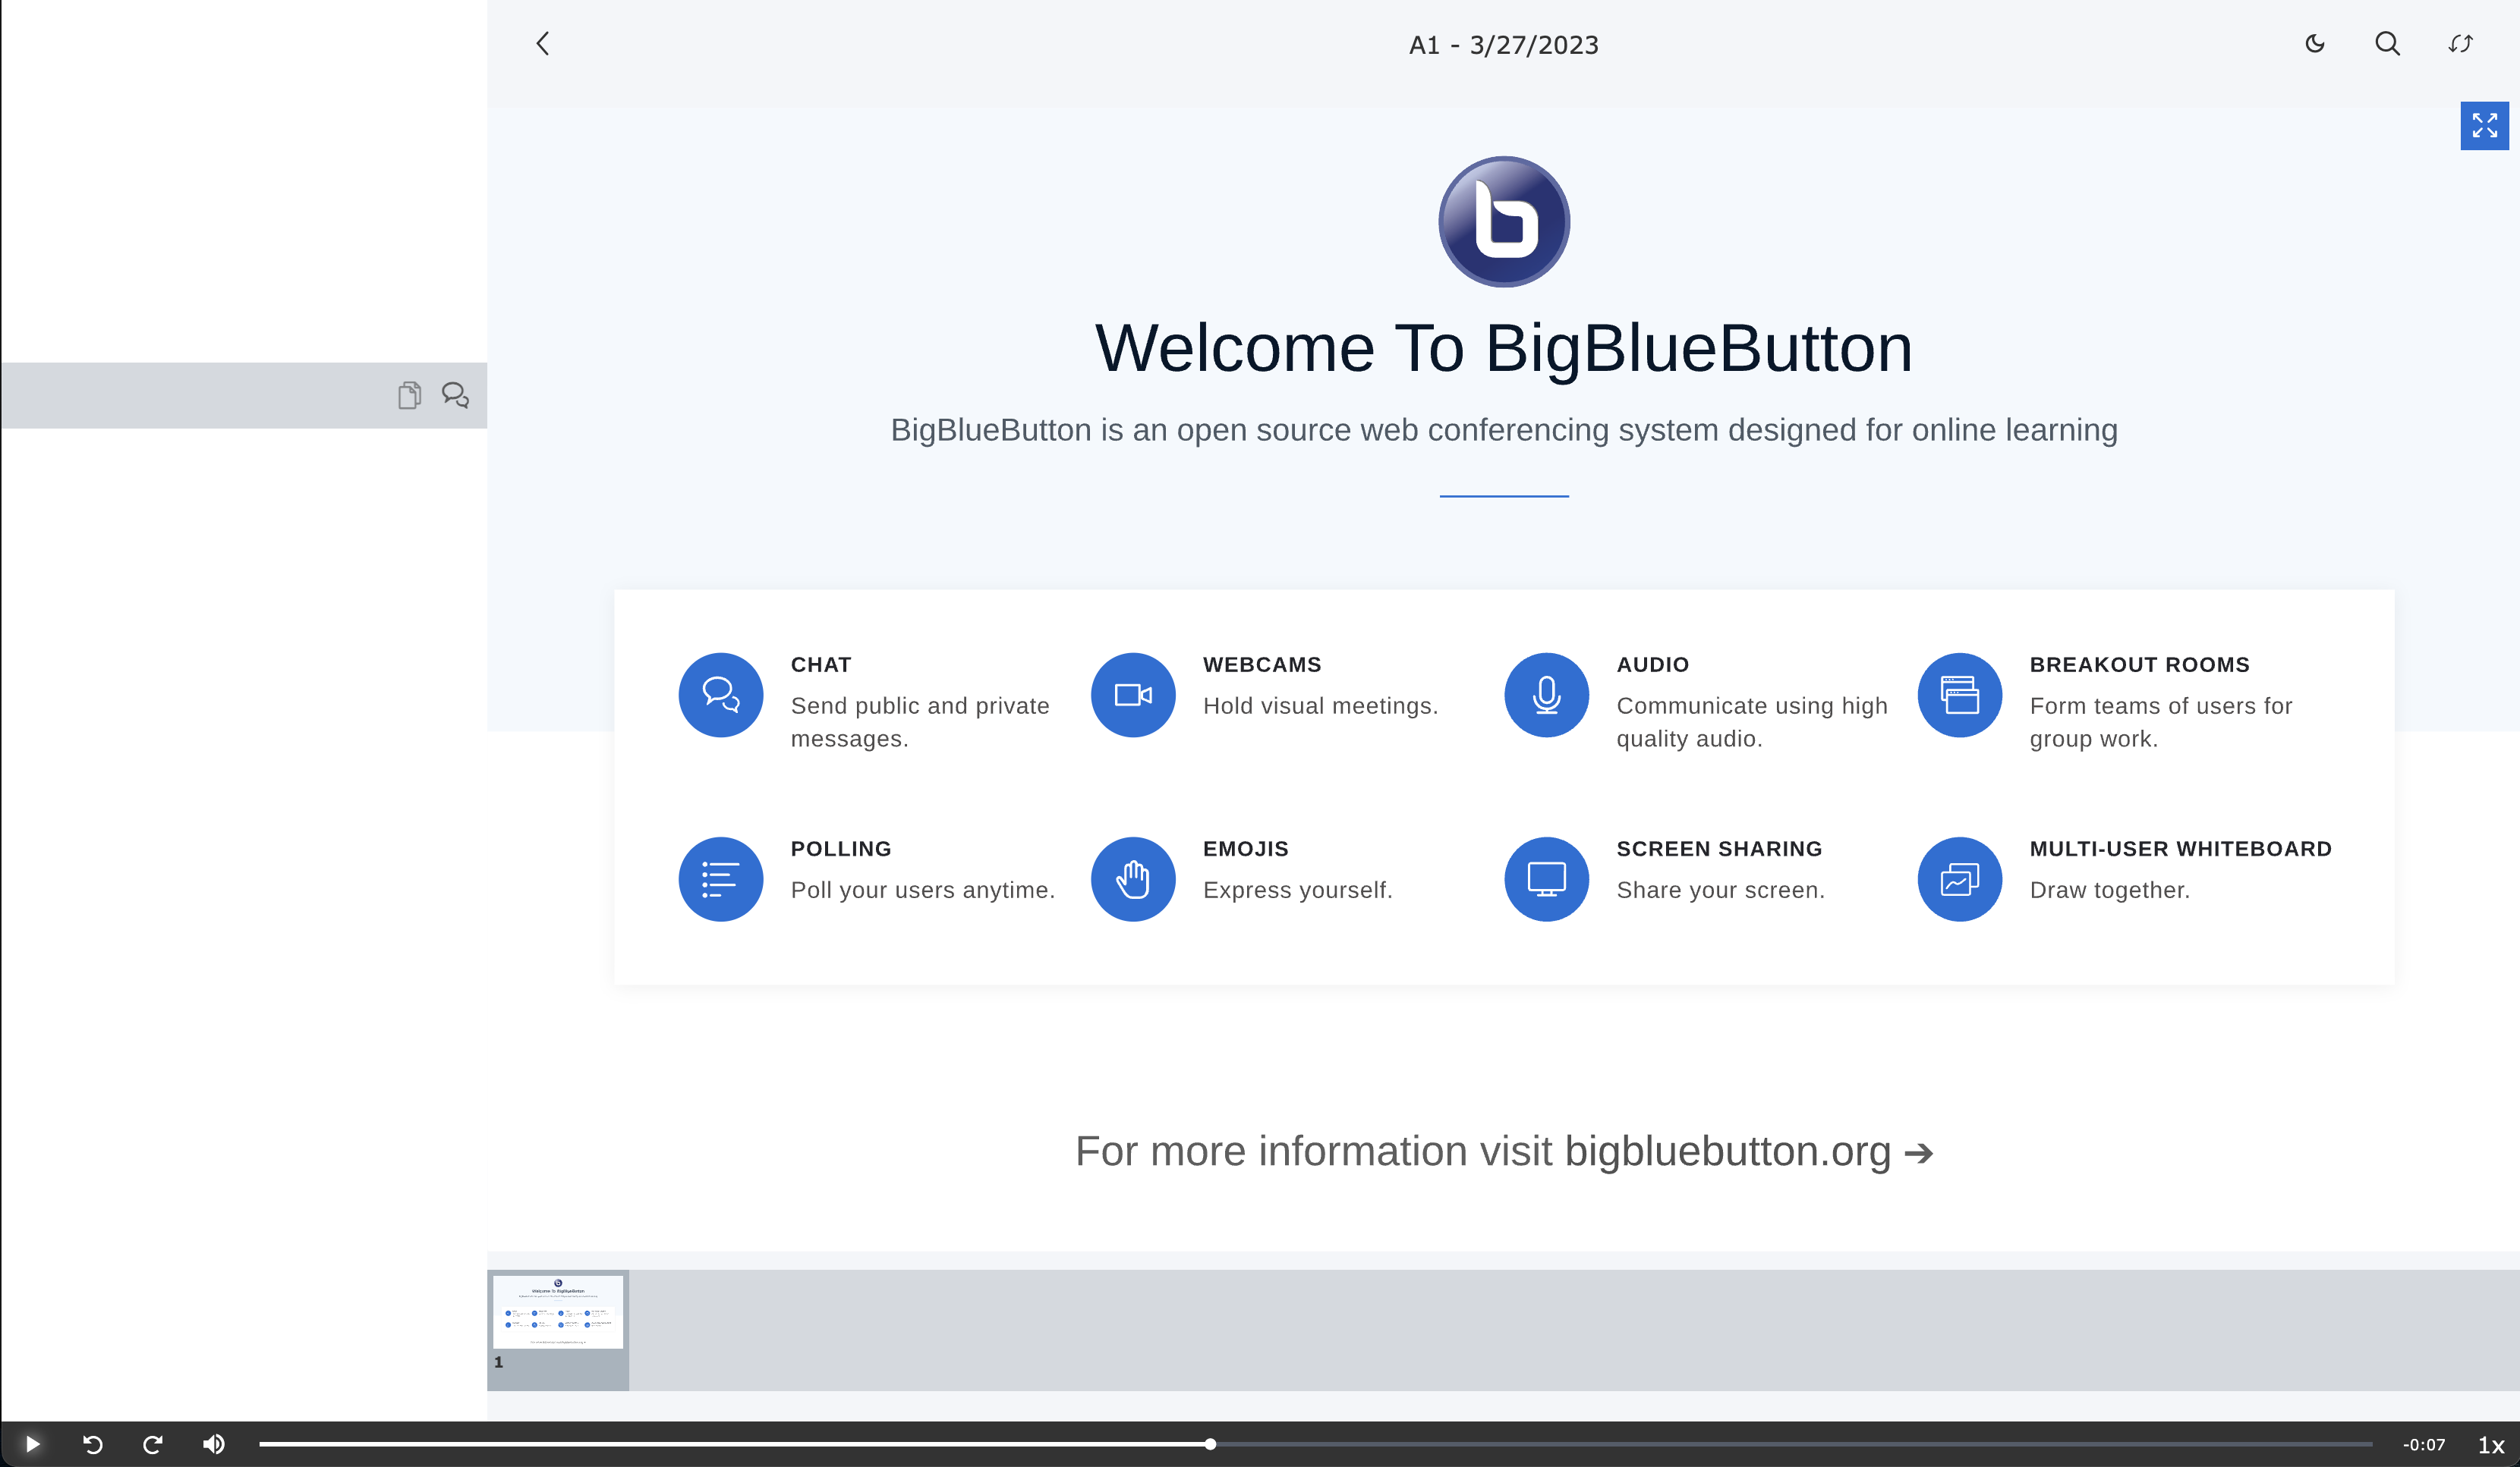Select slide 1 thumbnail
The width and height of the screenshot is (2520, 1467).
point(558,1329)
